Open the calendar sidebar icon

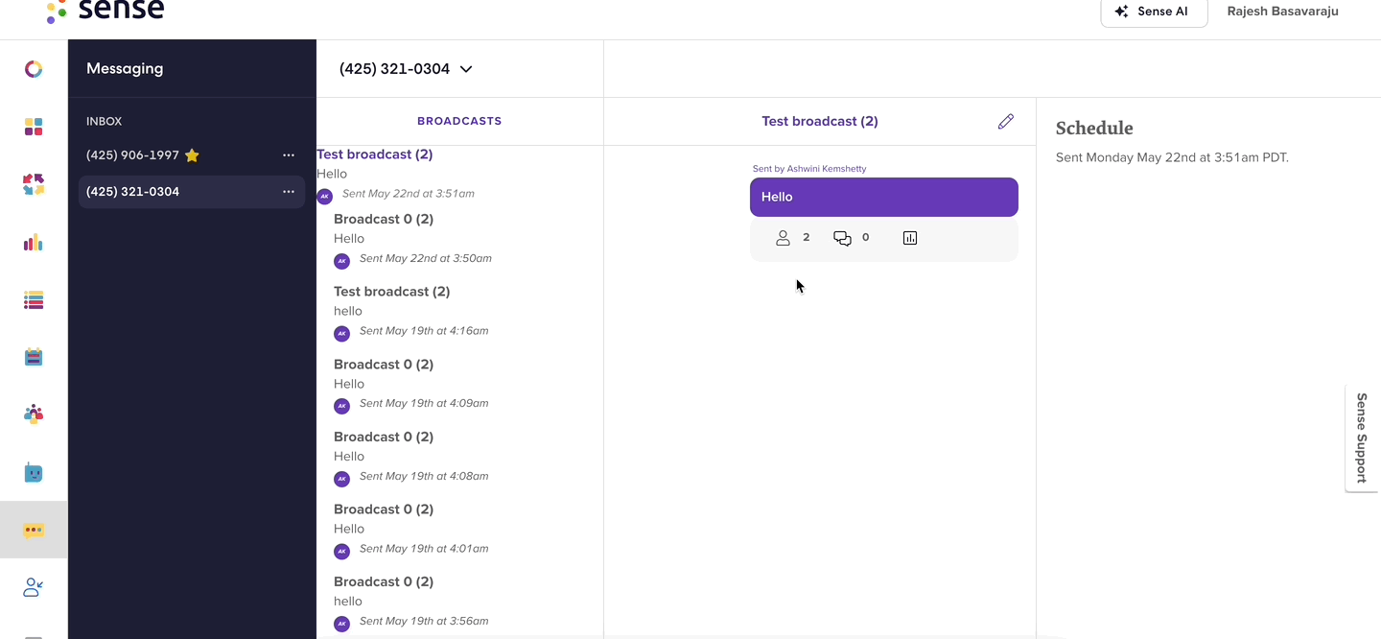[x=34, y=357]
